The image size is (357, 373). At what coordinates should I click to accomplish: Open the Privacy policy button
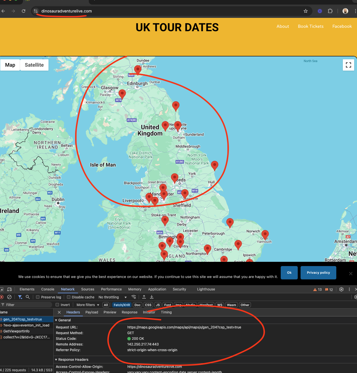(318, 273)
